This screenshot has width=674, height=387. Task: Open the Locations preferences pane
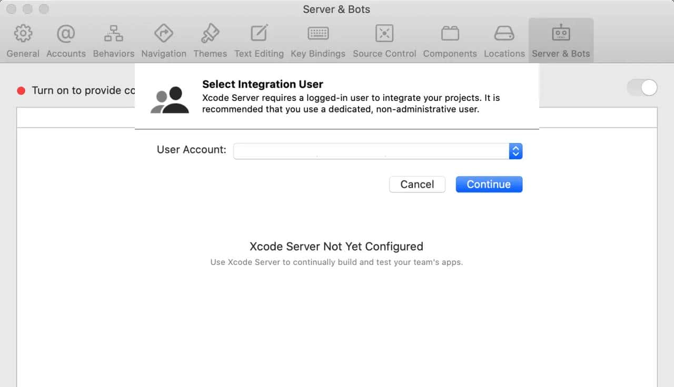pyautogui.click(x=504, y=39)
